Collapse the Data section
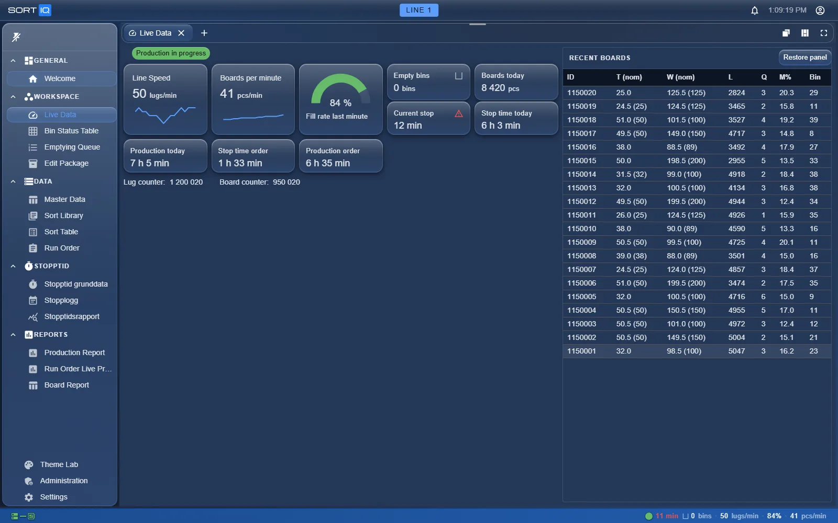 click(x=13, y=181)
